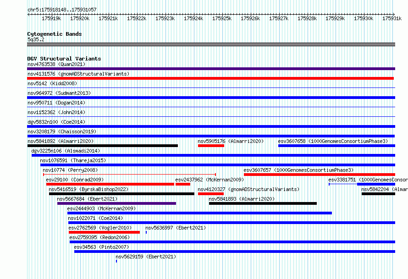Open the nsv4763538 (Quan2021) variant label
This screenshot has width=408, height=279.
[56, 64]
